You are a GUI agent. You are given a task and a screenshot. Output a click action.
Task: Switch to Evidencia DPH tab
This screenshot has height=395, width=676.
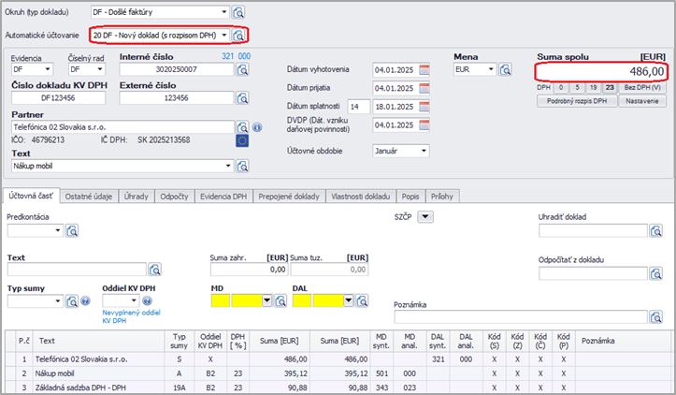point(223,197)
